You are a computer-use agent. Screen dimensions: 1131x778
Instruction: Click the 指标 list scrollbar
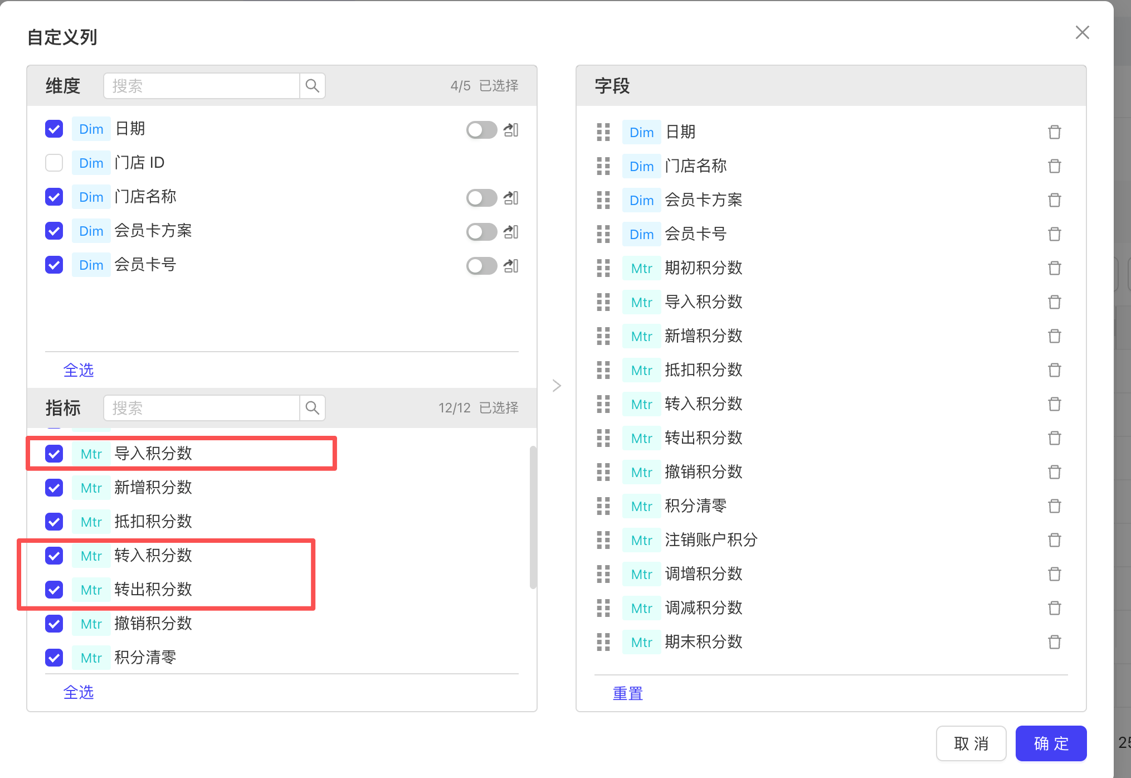[x=533, y=517]
